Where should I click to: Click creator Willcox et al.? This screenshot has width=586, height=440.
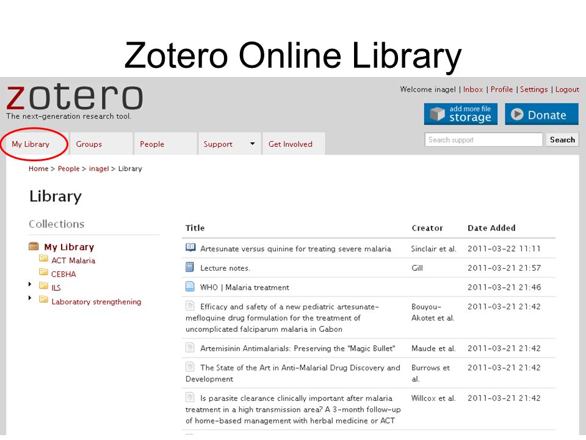[x=433, y=398]
